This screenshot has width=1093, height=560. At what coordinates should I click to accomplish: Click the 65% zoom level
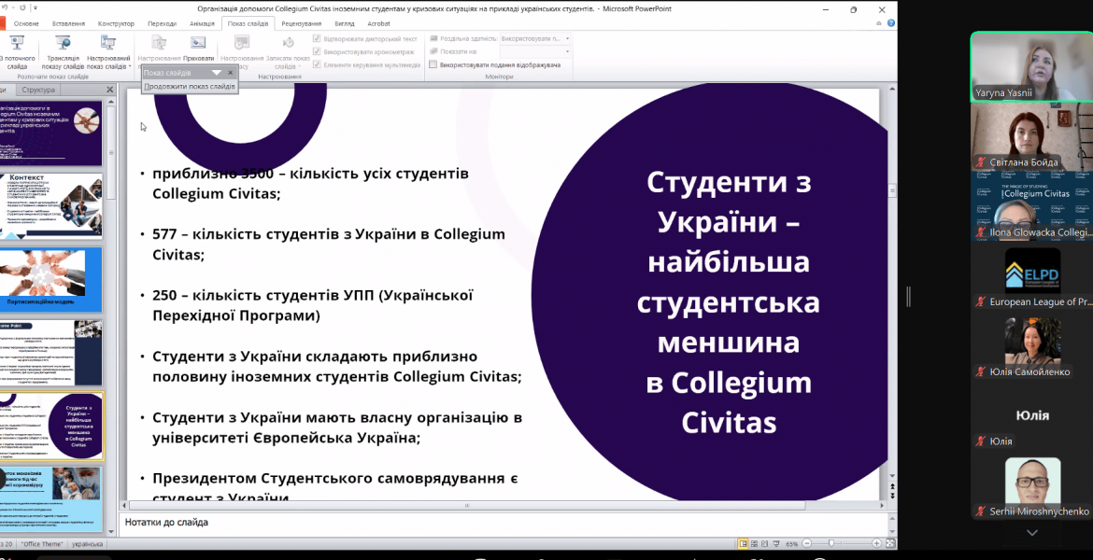[x=792, y=543]
